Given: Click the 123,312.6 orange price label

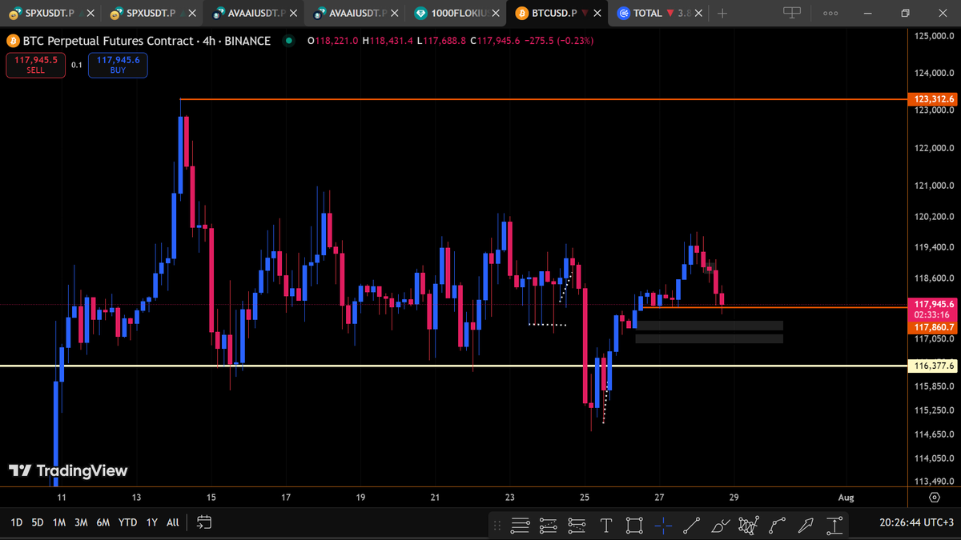Looking at the screenshot, I should click(x=933, y=99).
